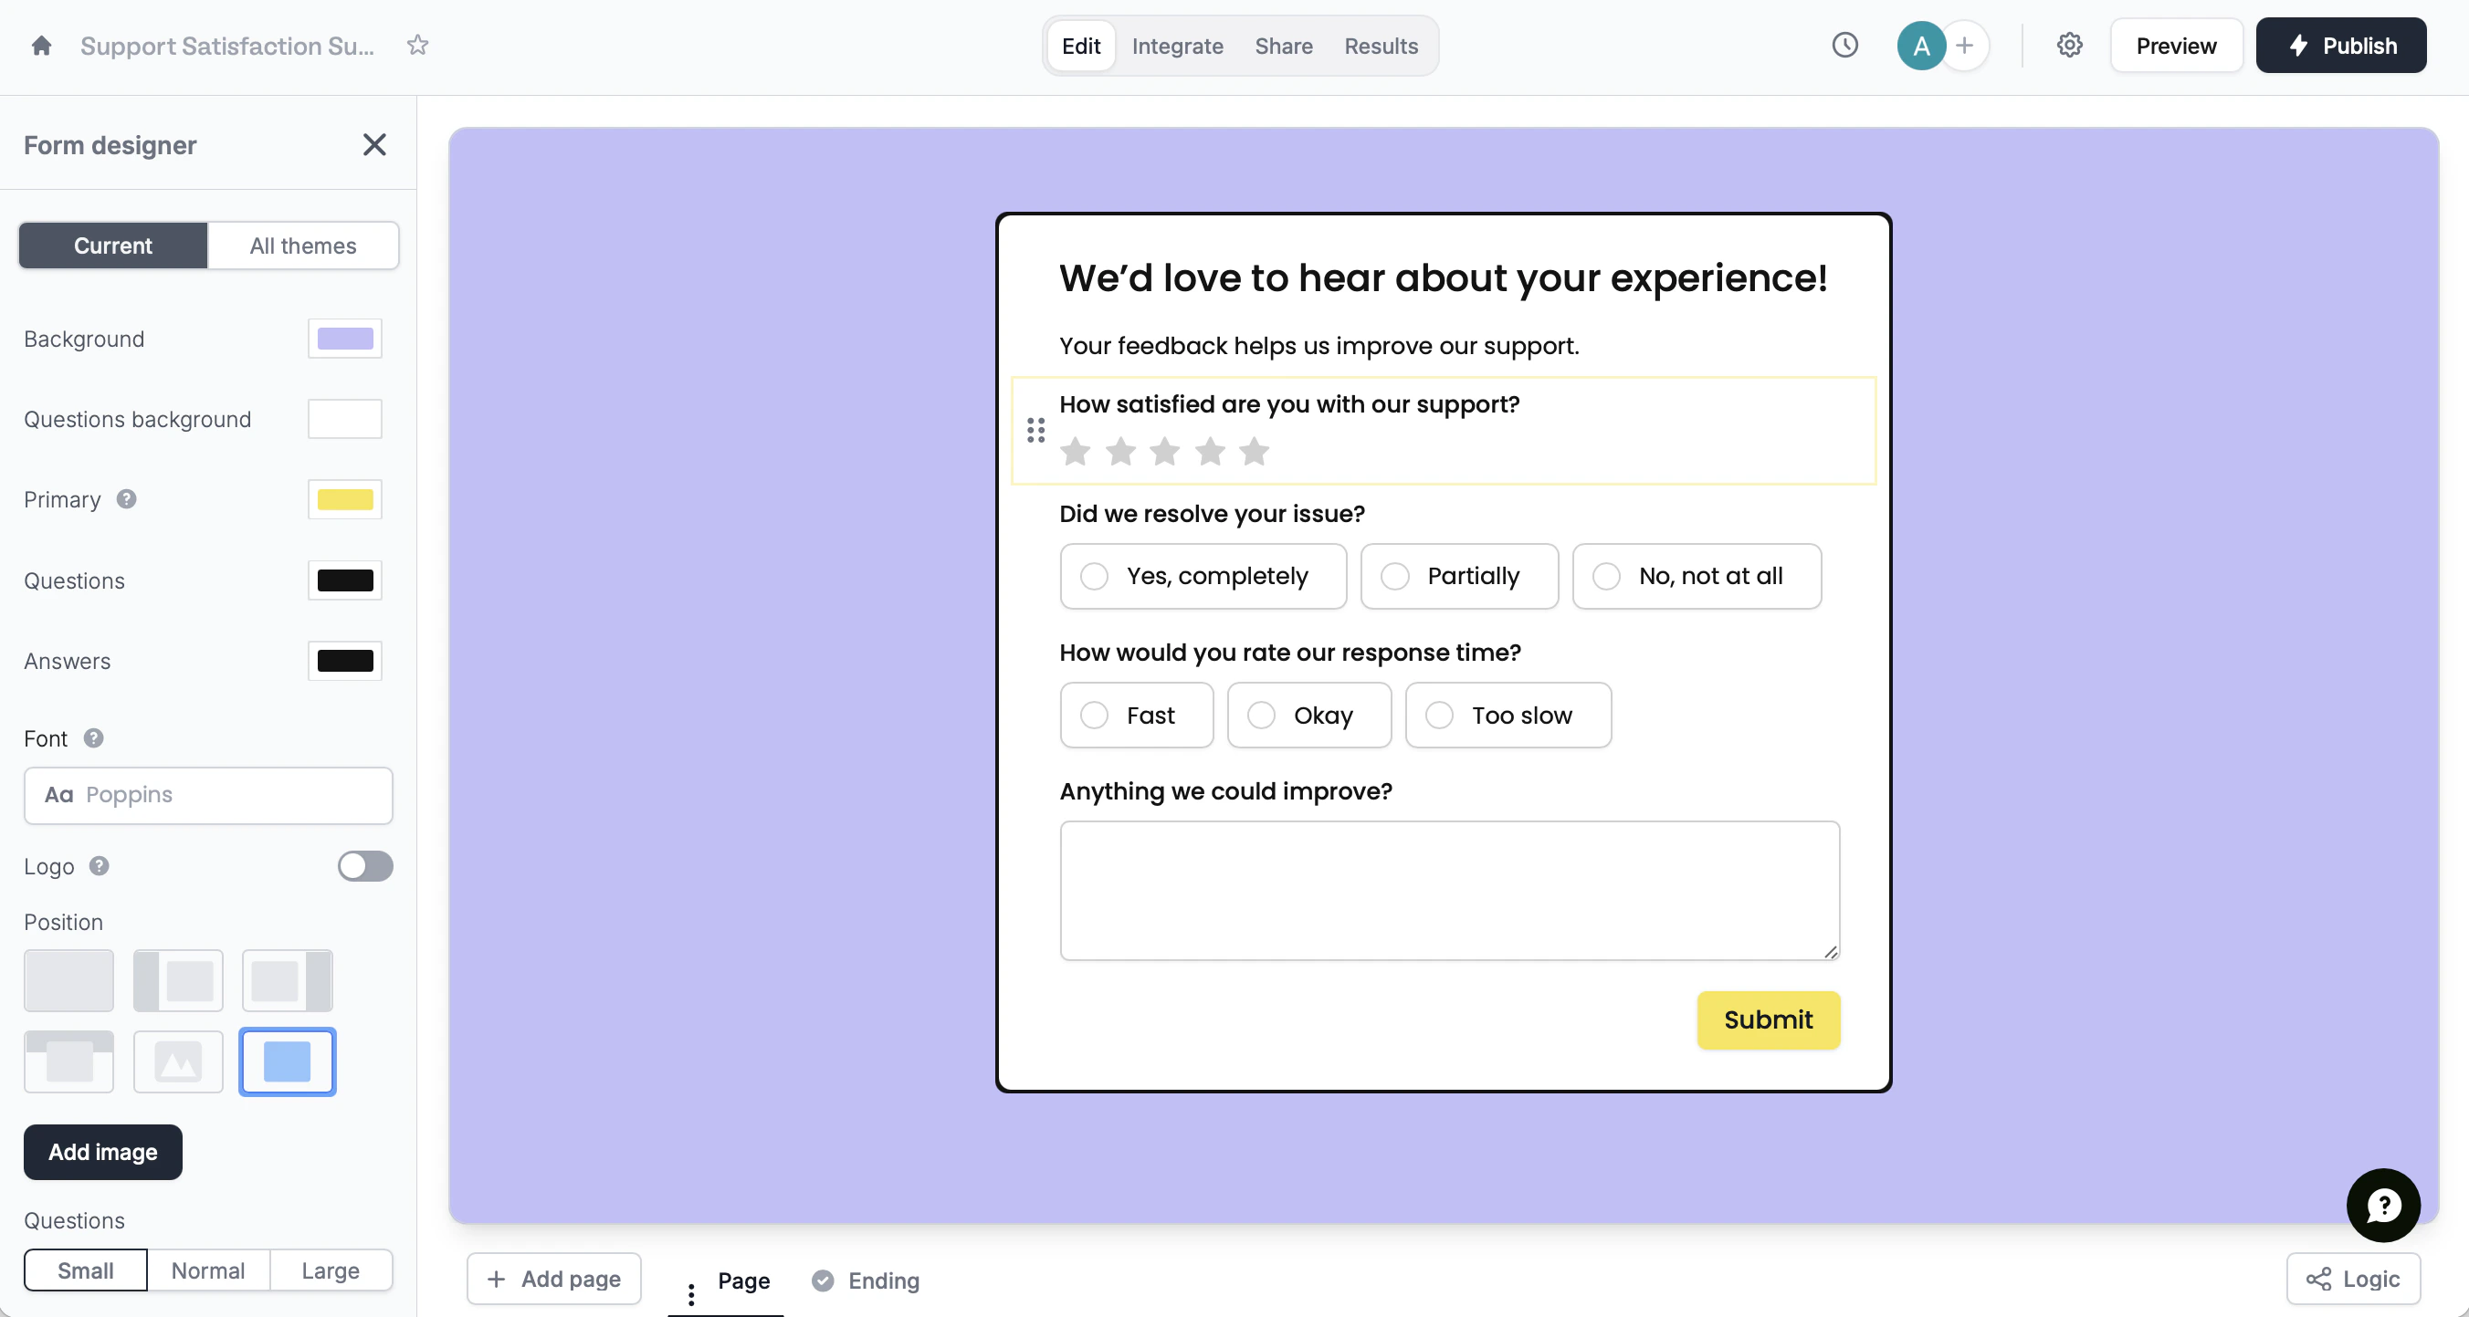Image resolution: width=2469 pixels, height=1317 pixels.
Task: Click the Add image button
Action: pos(102,1151)
